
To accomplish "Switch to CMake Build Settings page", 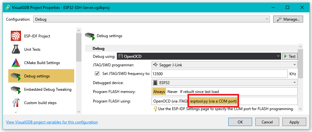I will (42, 63).
